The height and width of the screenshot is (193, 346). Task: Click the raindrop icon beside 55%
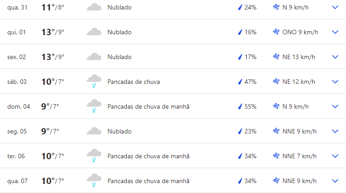240,106
